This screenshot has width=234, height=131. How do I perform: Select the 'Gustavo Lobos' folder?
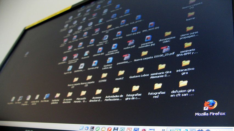coord(140,70)
